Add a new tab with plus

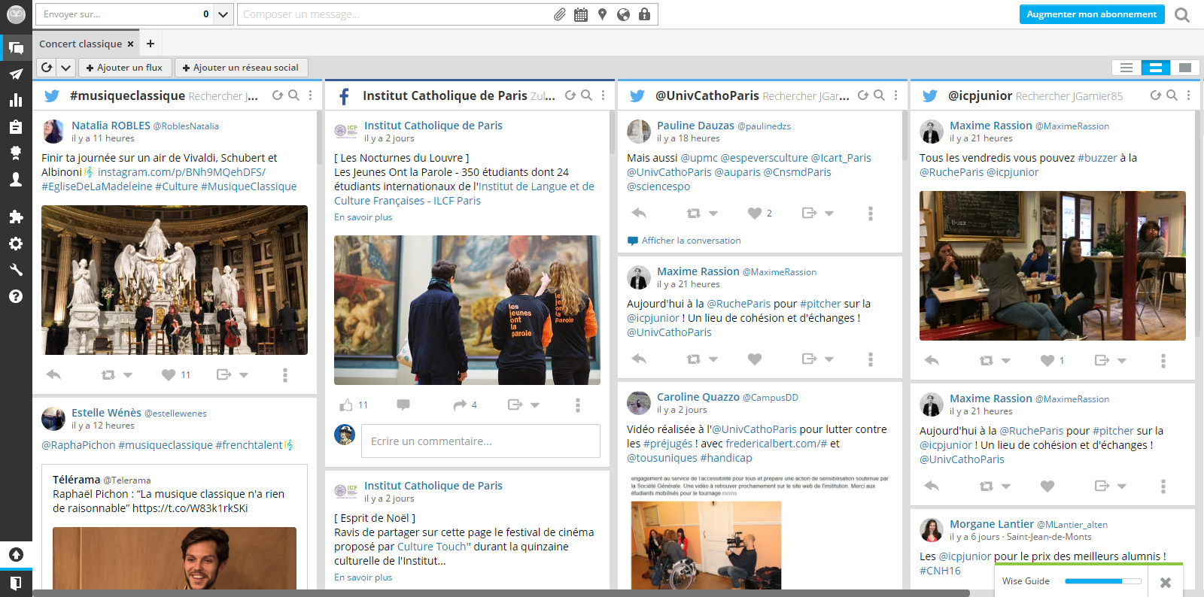click(150, 44)
